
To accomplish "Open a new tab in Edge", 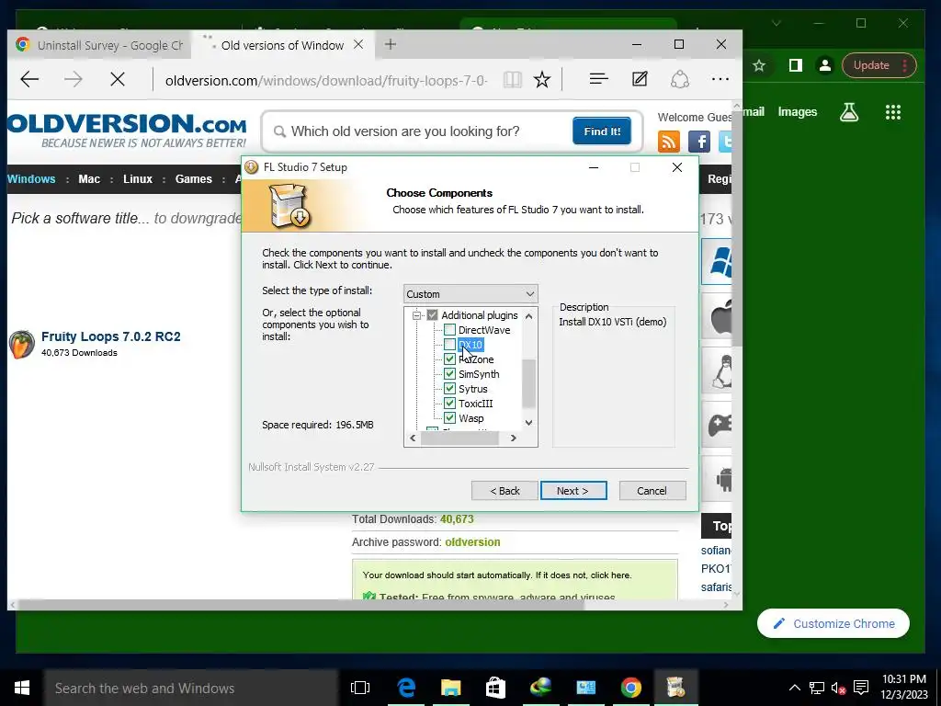I will click(390, 44).
